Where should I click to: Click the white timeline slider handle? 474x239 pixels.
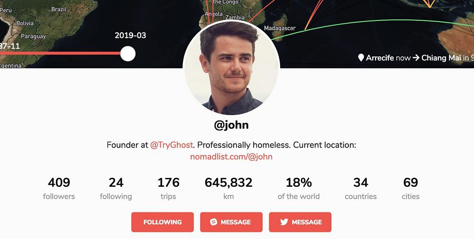pos(128,54)
